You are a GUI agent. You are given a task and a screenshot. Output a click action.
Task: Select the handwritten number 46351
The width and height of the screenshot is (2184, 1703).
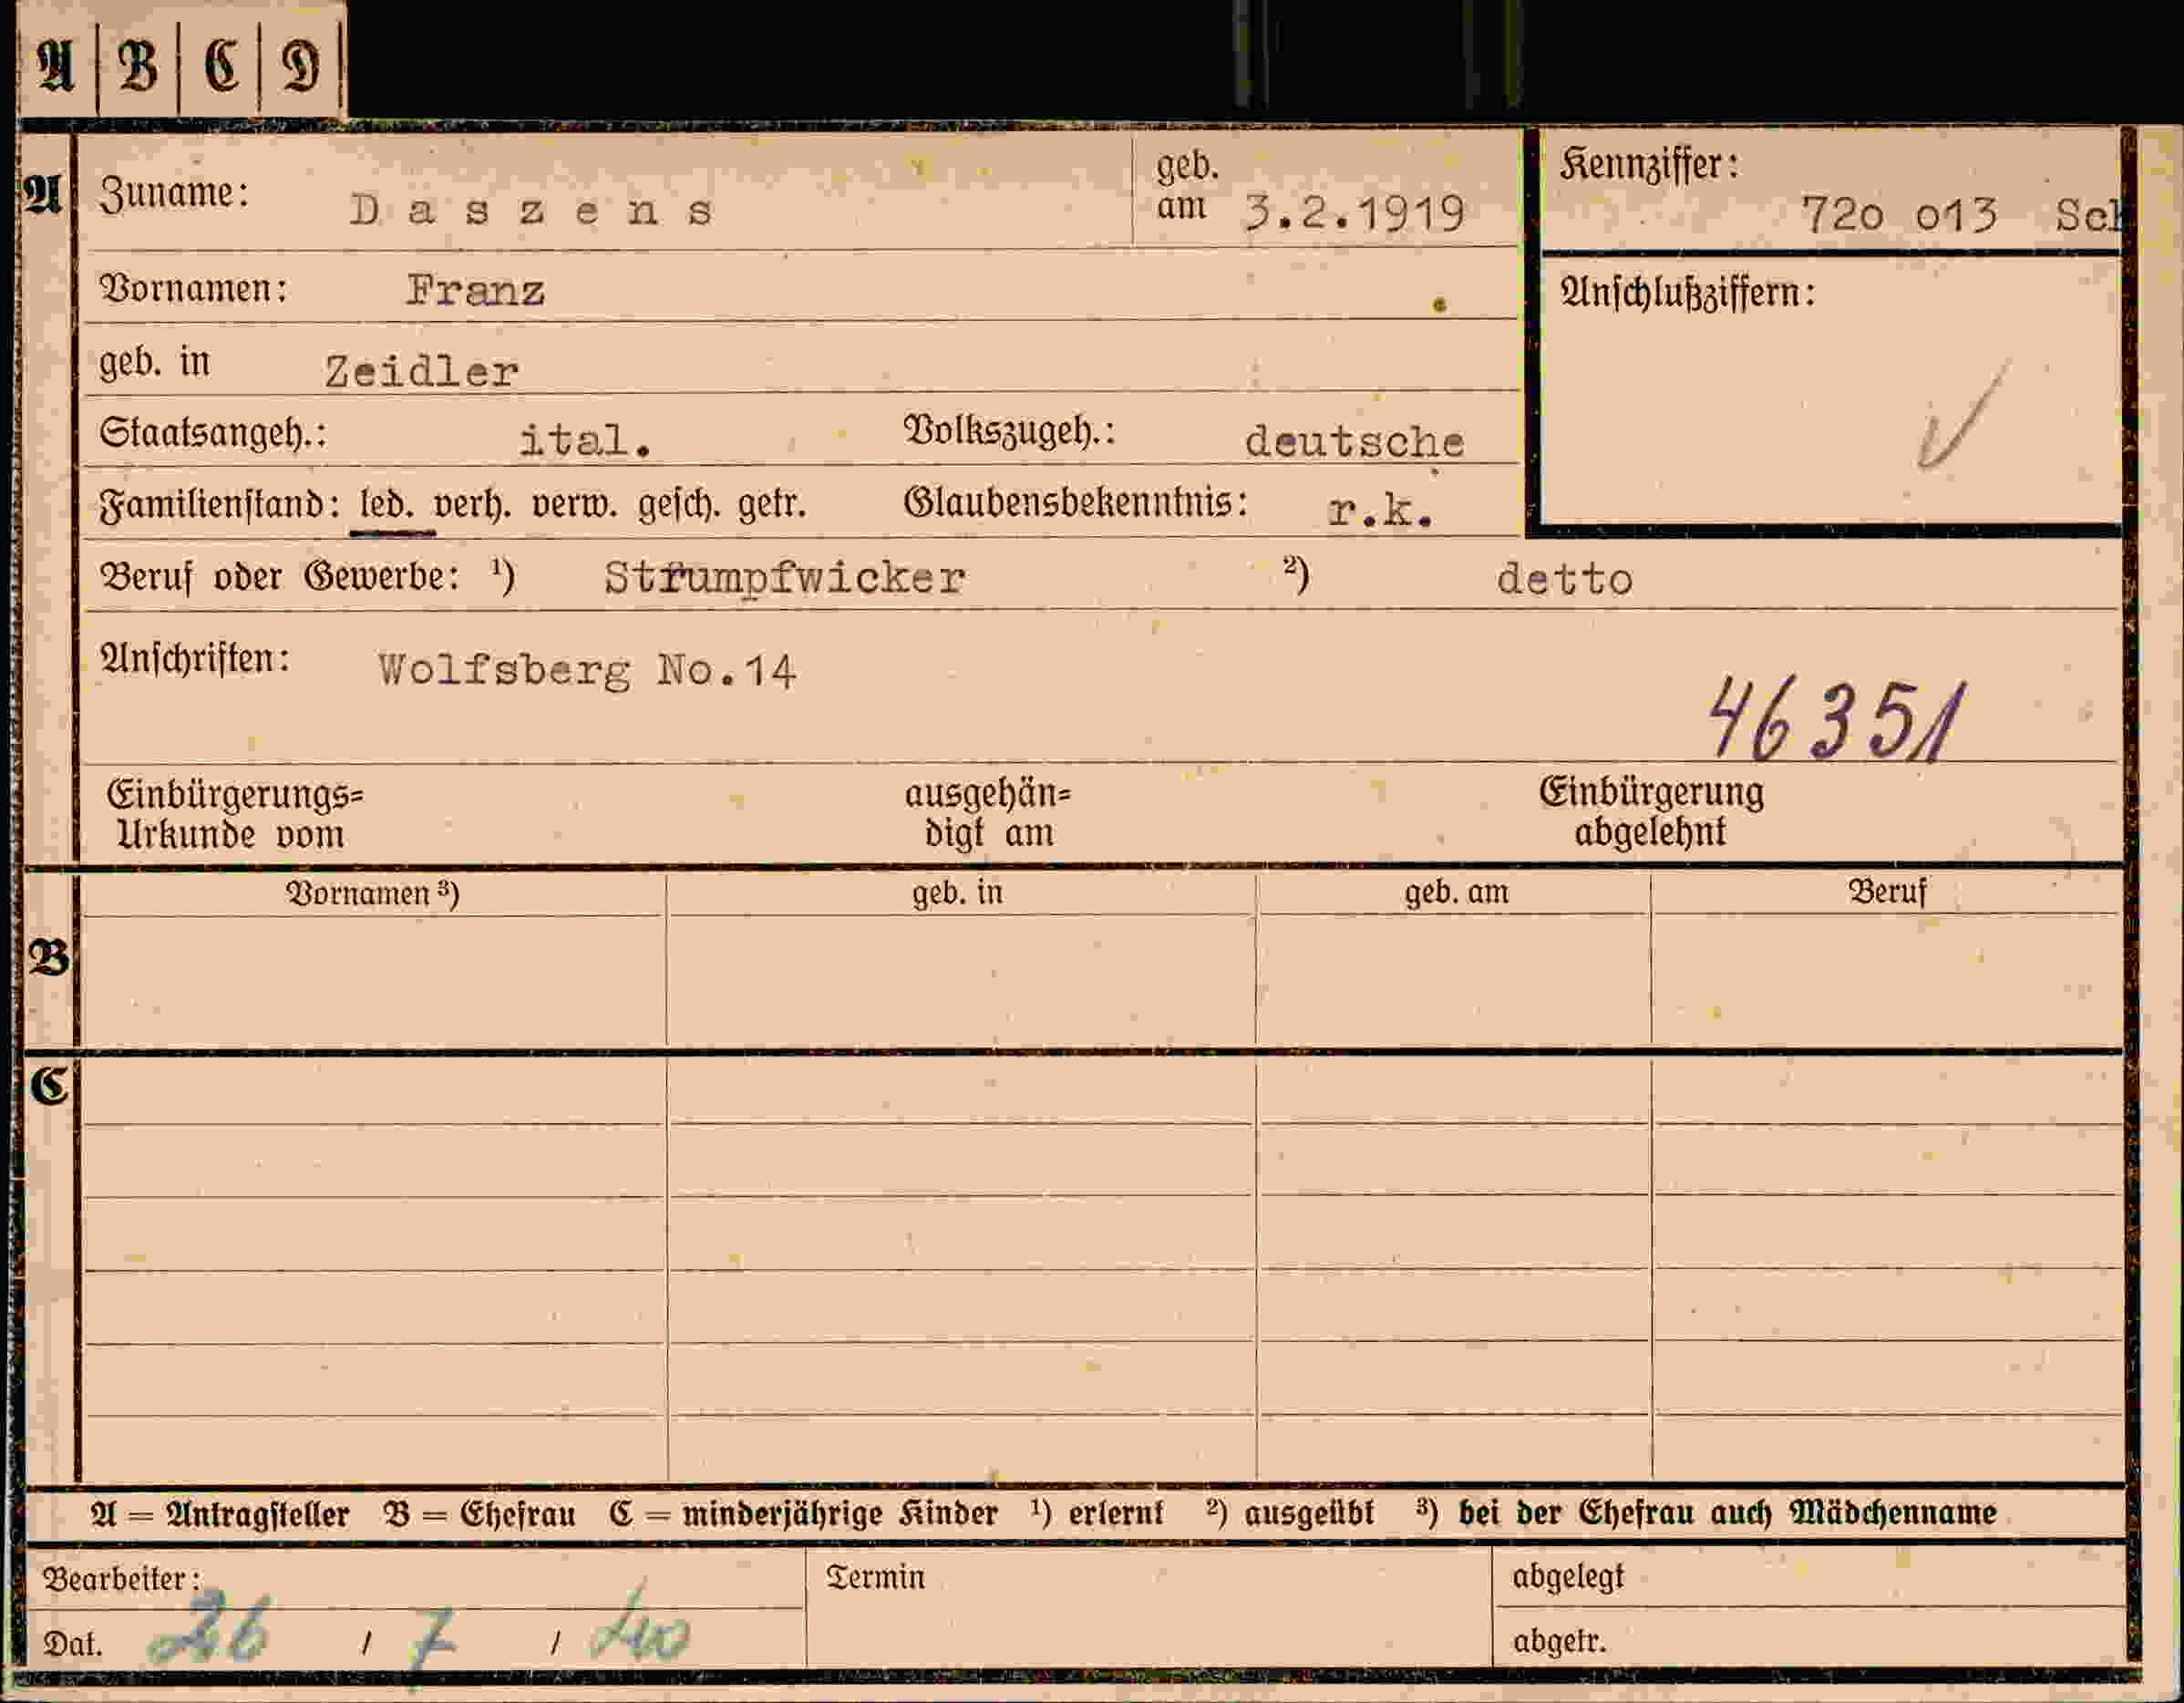pos(1838,719)
